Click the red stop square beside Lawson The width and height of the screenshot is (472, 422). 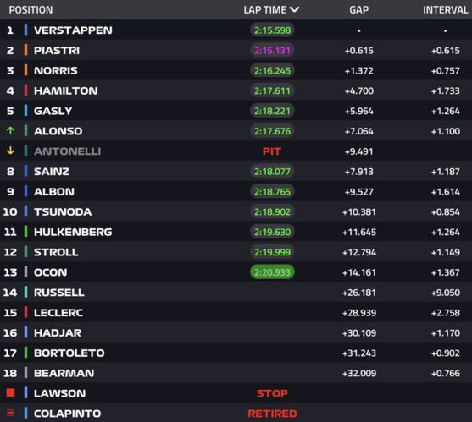click(x=10, y=393)
